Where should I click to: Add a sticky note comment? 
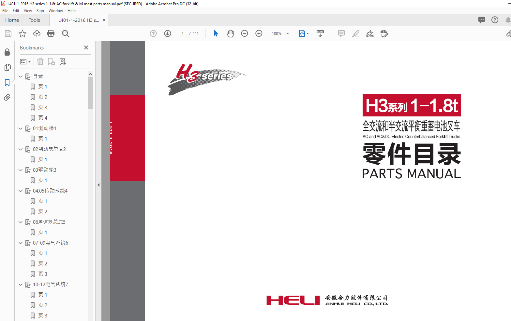pos(341,33)
